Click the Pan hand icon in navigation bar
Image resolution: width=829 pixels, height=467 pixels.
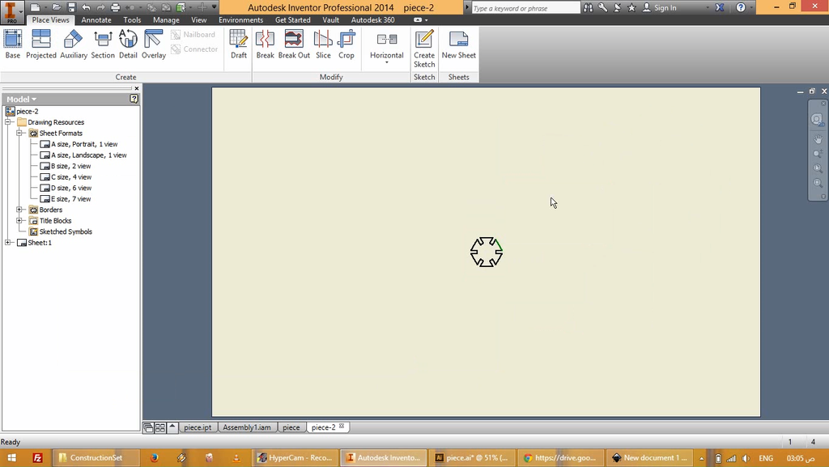coord(818,139)
